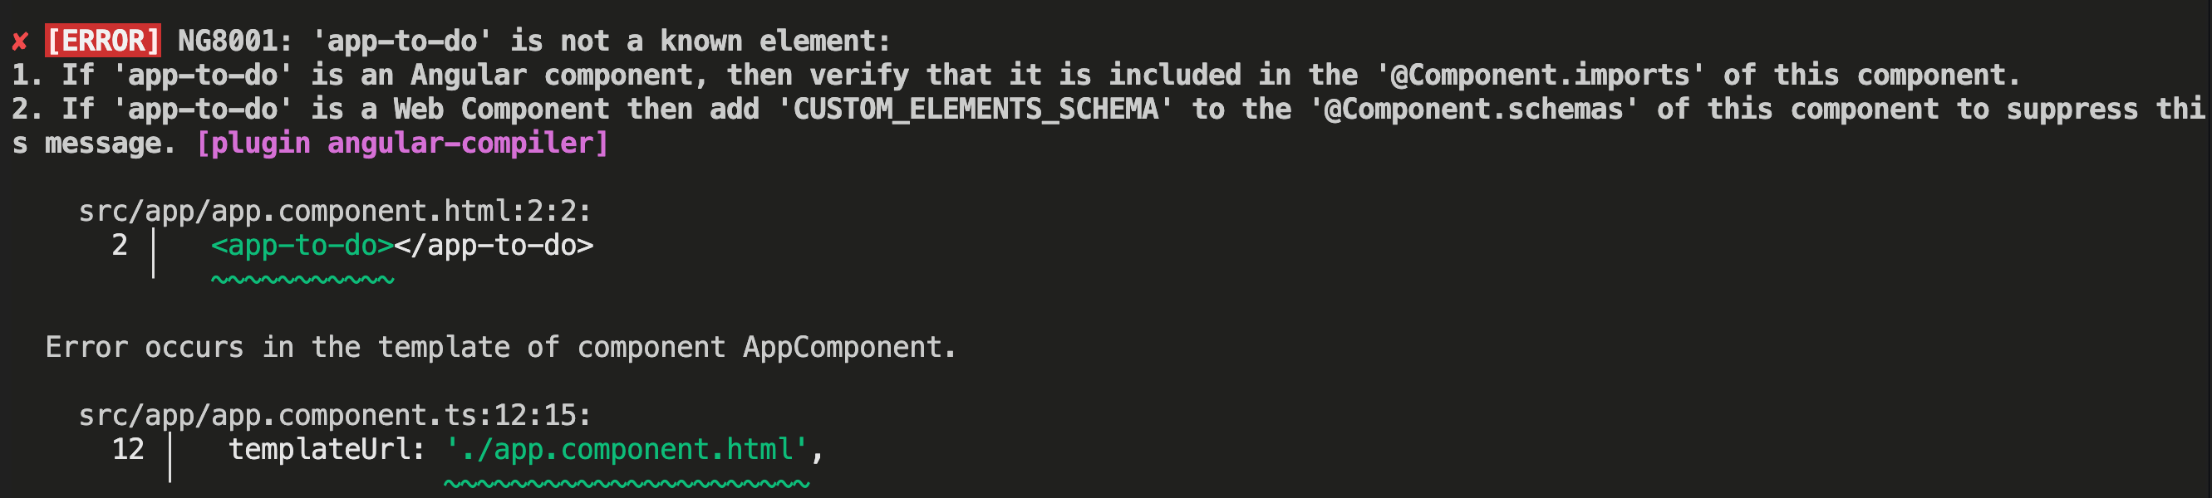Click the squiggly underline beneath './app.component.html'
Image resolution: width=2212 pixels, height=498 pixels.
(627, 484)
